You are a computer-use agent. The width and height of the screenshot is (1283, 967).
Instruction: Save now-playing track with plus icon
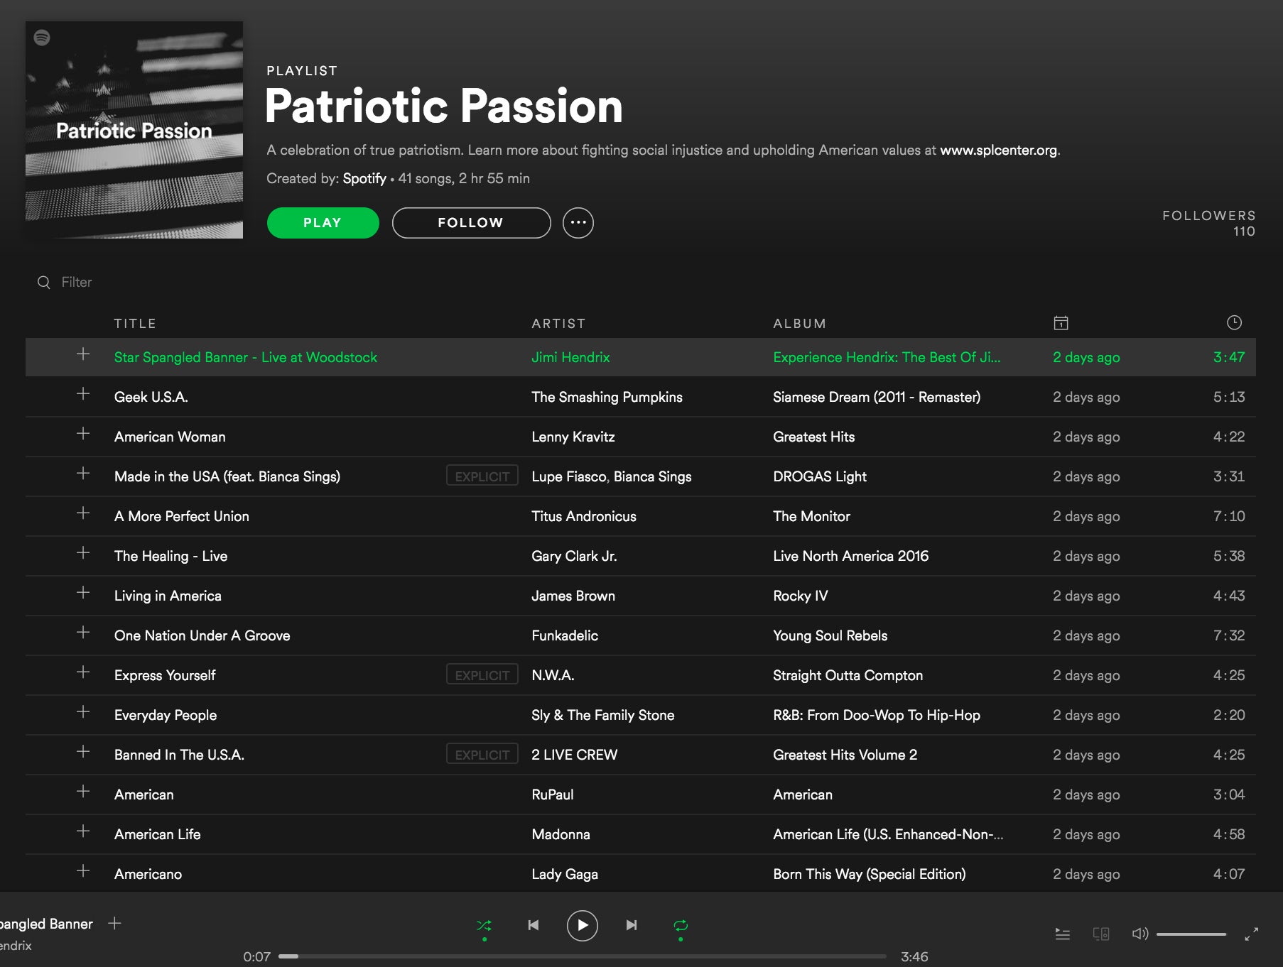114,923
